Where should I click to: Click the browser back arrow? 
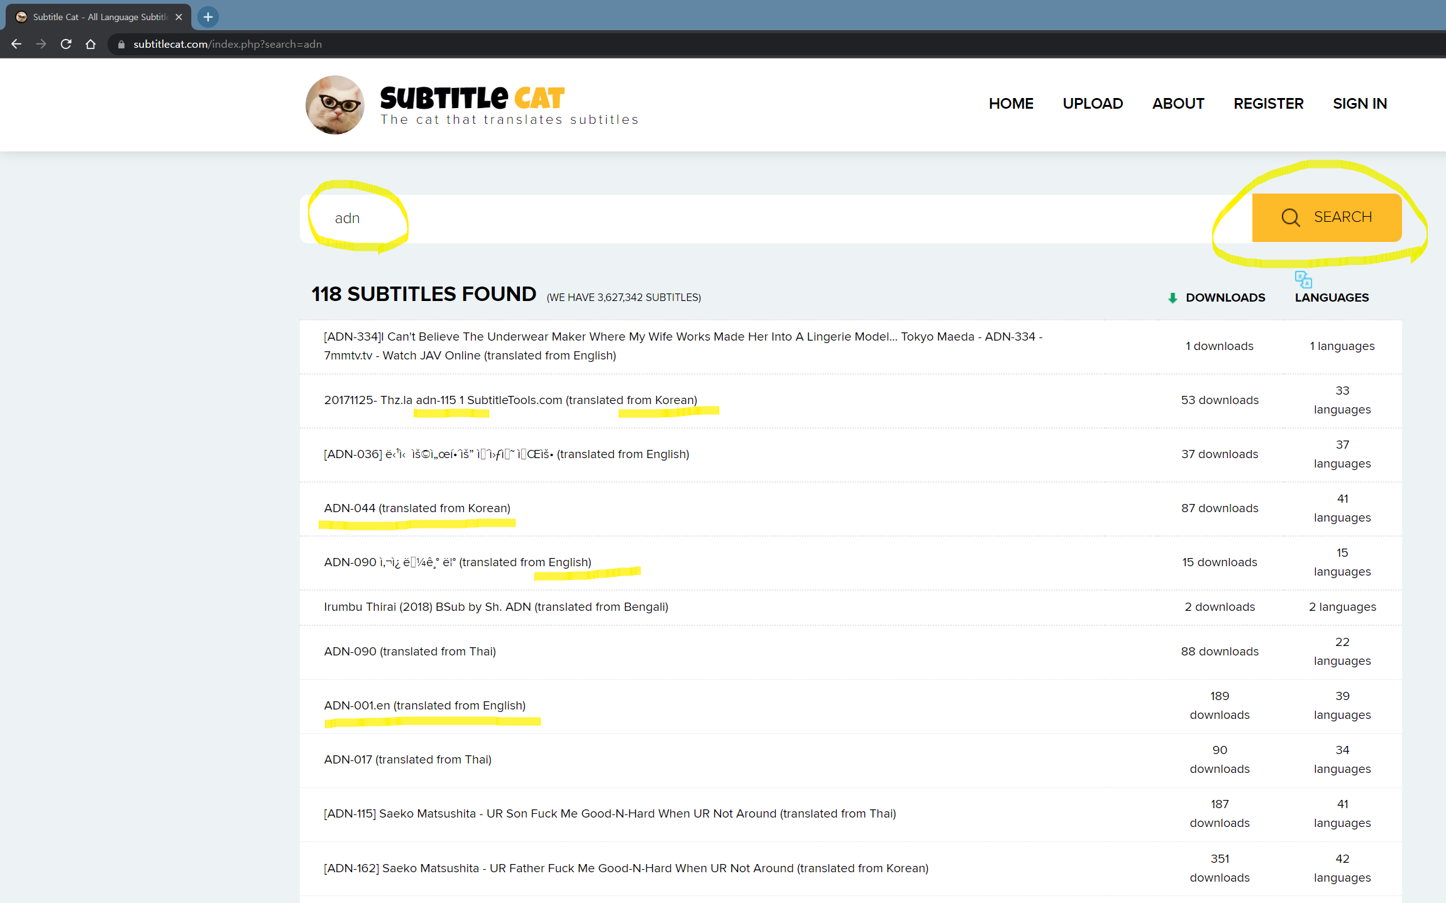pos(16,44)
